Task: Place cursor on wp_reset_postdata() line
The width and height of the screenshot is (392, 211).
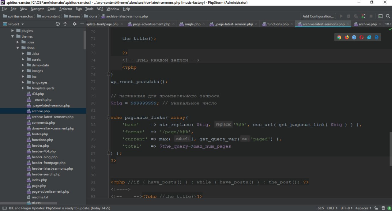Action: (x=139, y=82)
